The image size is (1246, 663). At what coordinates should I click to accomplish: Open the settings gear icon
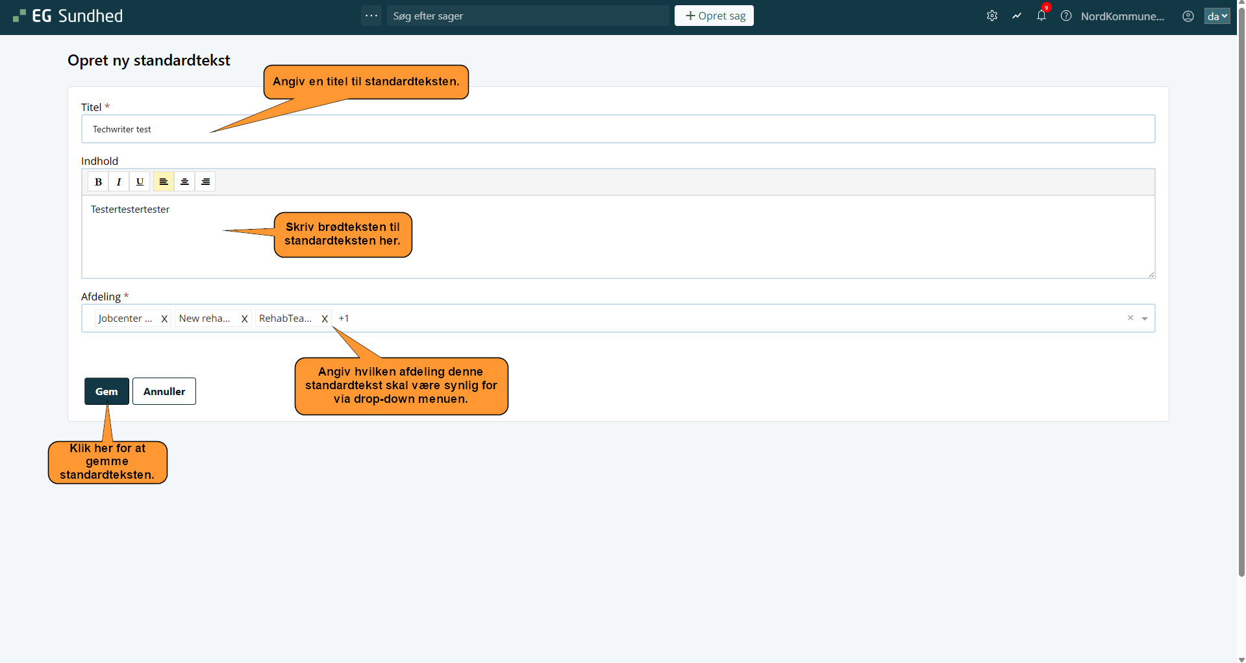pyautogui.click(x=991, y=16)
